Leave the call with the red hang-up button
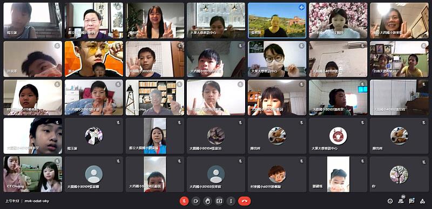This screenshot has width=432, height=209. point(245,201)
